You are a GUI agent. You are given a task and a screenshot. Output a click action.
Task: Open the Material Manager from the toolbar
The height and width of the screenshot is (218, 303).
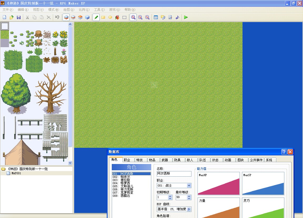click(x=163, y=17)
